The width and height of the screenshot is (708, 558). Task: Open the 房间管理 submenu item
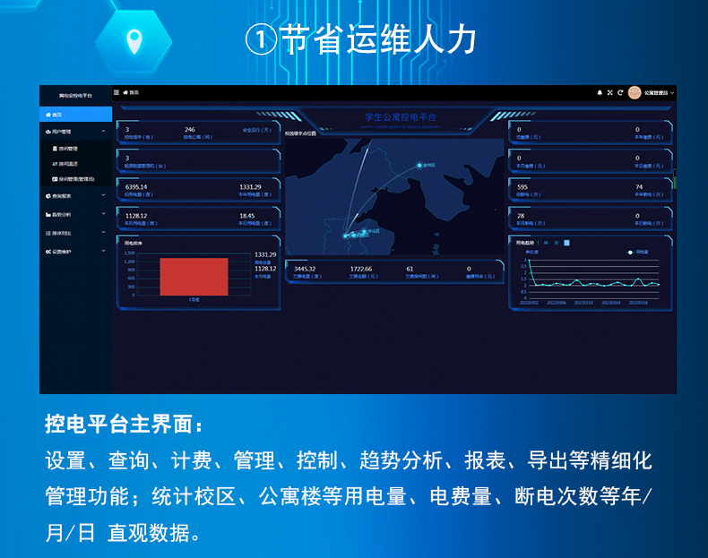coord(76,149)
